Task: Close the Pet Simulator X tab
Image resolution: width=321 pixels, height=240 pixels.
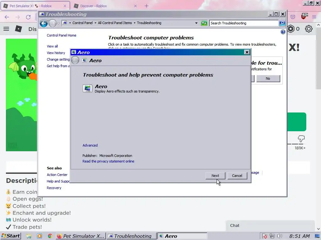Action: click(x=65, y=6)
